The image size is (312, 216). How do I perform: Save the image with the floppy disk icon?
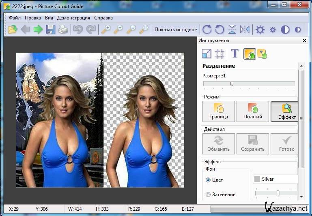click(x=50, y=30)
